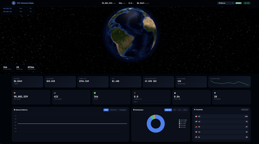Switch to Client distribution tab

pyautogui.click(x=185, y=110)
